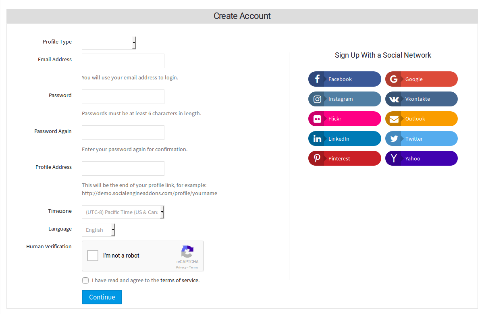Click the Outlook envelope icon
Viewport: 484px width, 314px height.
(x=394, y=119)
